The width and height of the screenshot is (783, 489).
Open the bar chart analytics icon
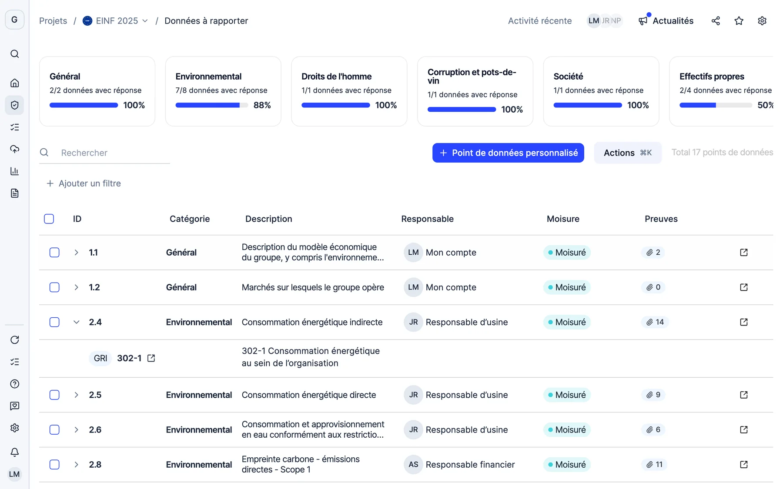click(x=15, y=171)
